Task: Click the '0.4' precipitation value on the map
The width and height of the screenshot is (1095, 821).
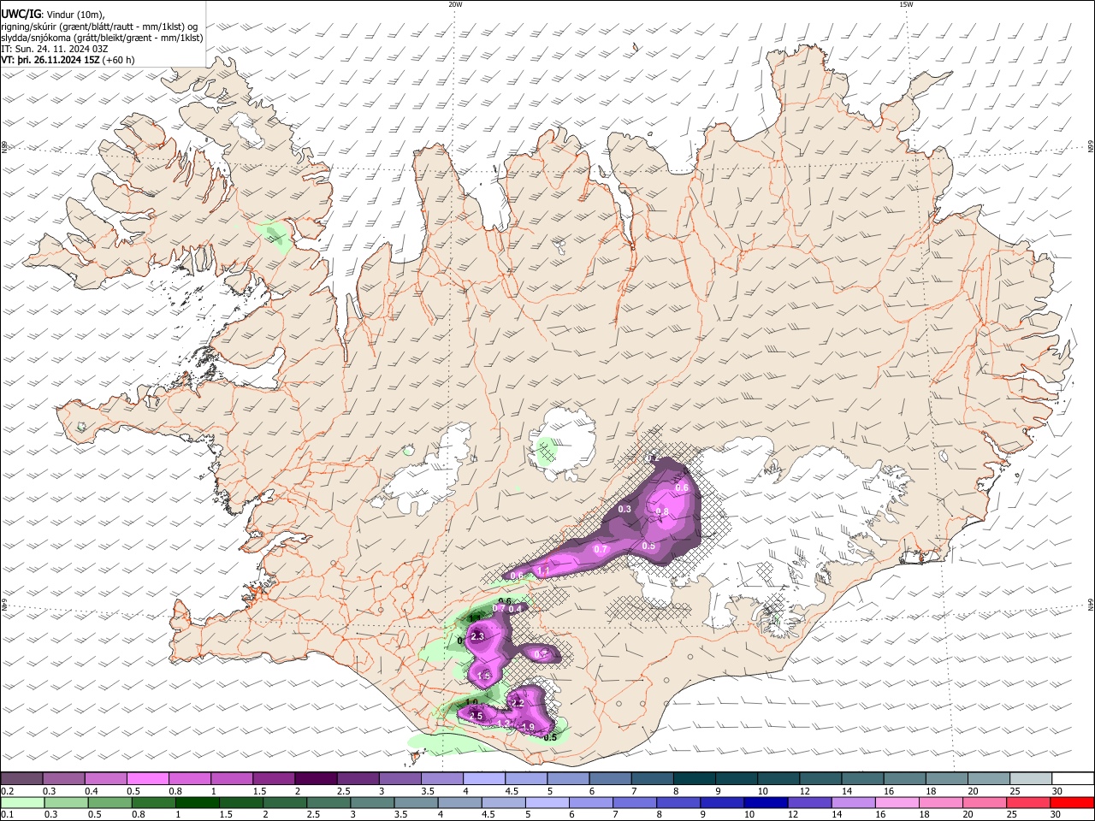Action: pyautogui.click(x=515, y=609)
